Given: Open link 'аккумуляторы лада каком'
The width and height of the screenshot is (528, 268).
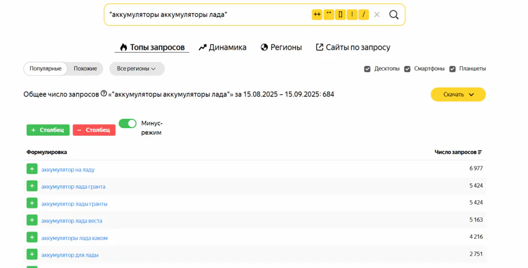Looking at the screenshot, I should (x=74, y=238).
